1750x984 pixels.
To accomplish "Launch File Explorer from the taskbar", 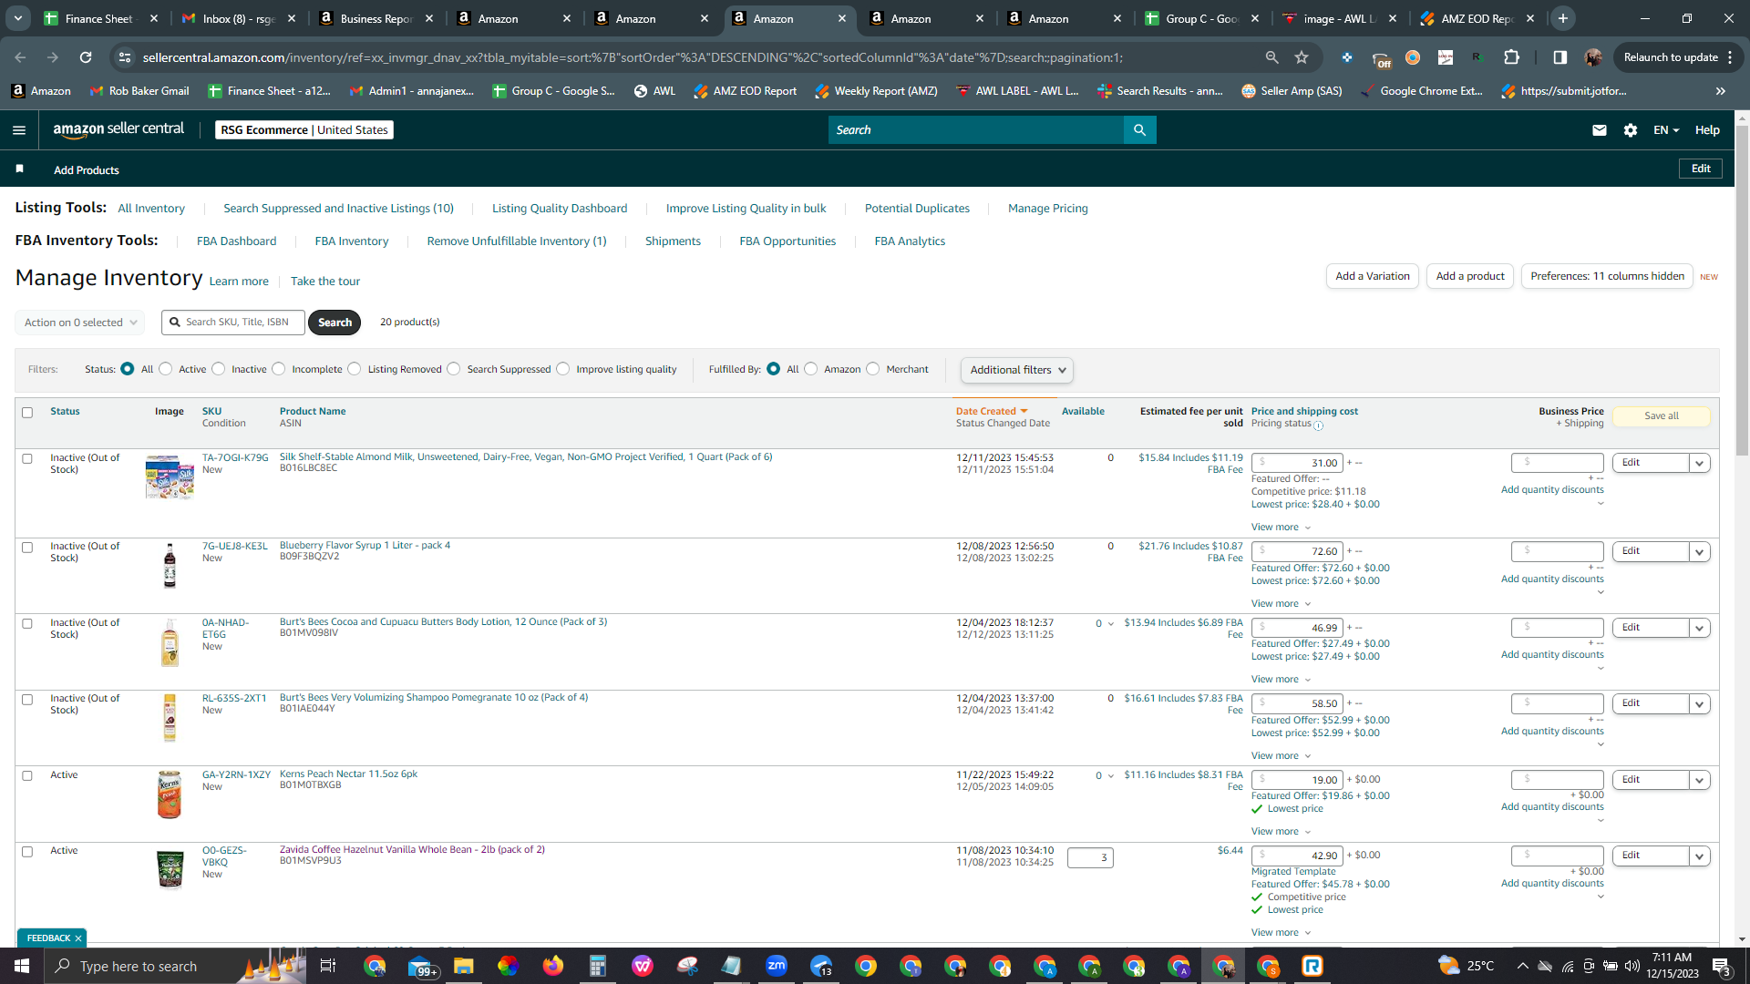I will pos(464,966).
